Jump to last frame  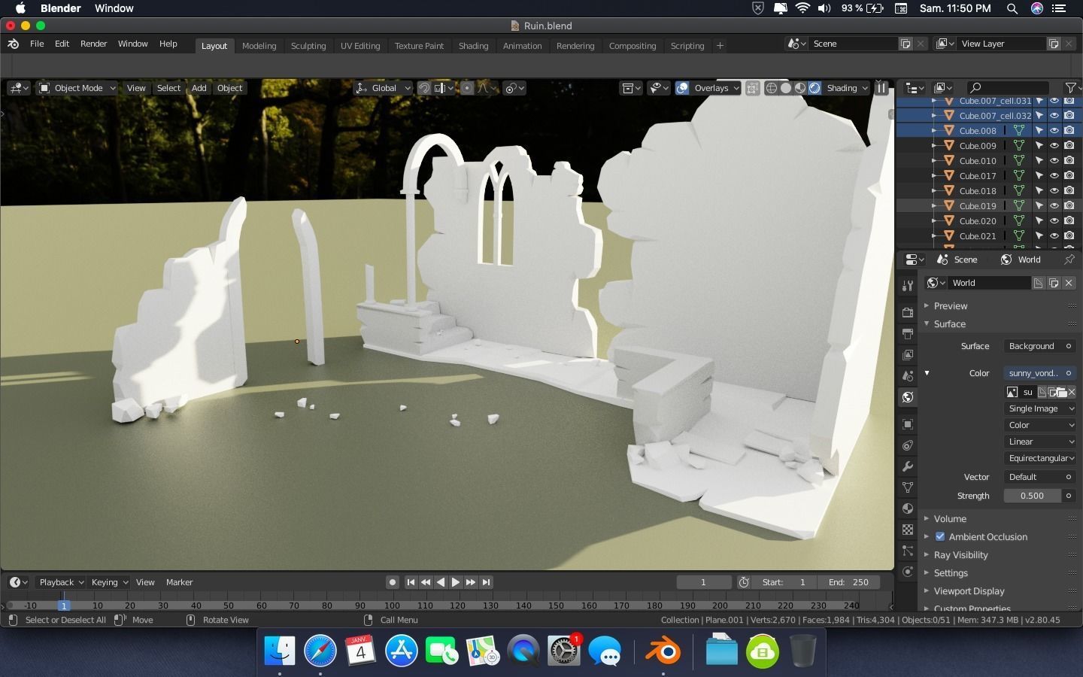pyautogui.click(x=487, y=582)
